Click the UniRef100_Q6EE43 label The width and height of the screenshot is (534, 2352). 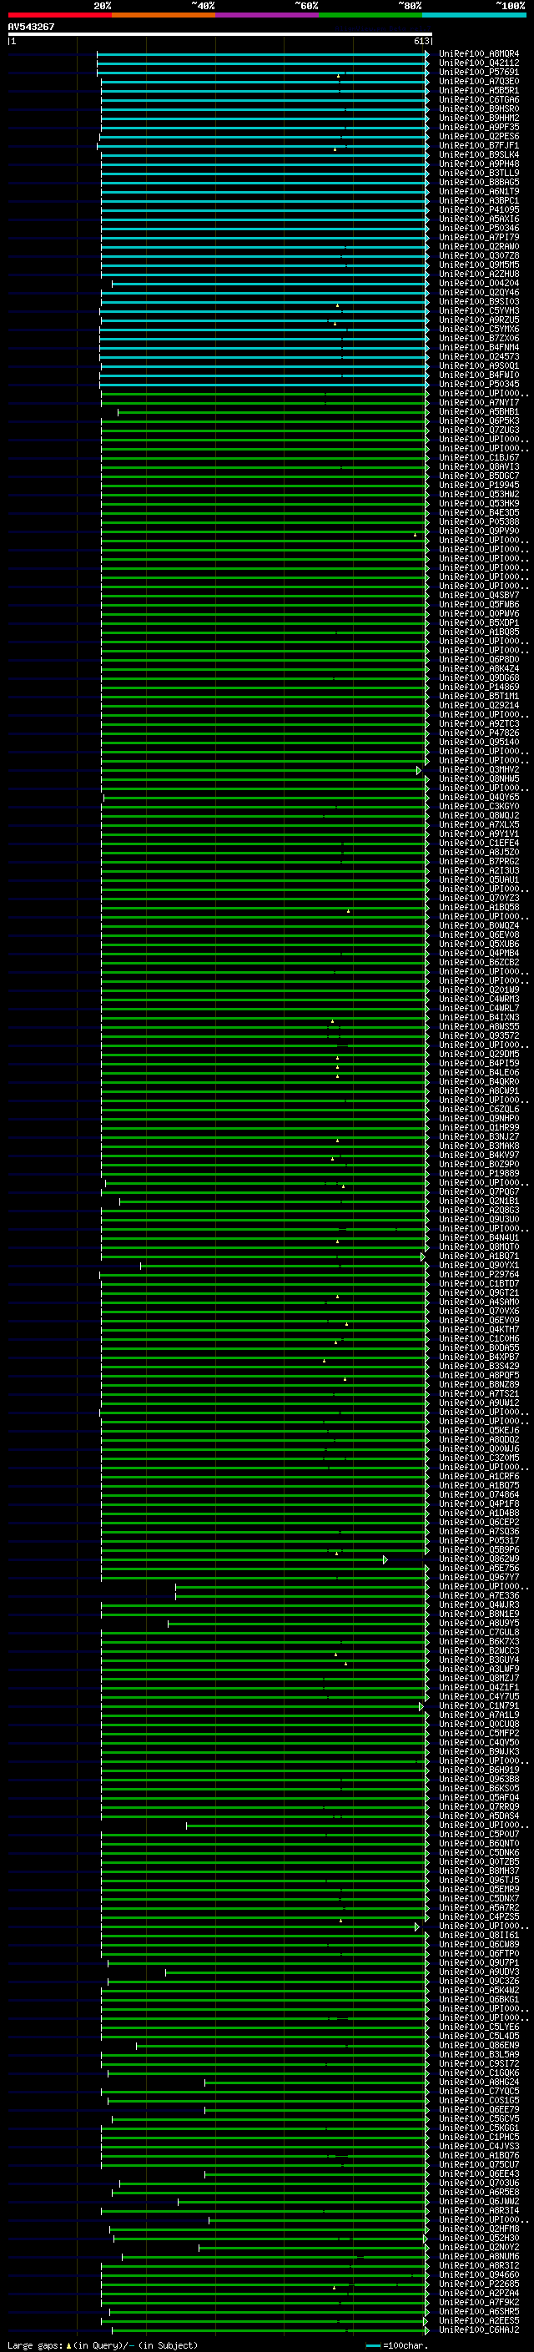pyautogui.click(x=478, y=2174)
